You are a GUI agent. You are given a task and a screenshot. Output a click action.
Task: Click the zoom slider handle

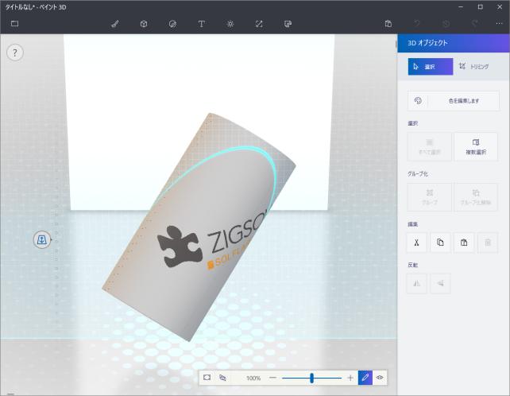coord(311,378)
